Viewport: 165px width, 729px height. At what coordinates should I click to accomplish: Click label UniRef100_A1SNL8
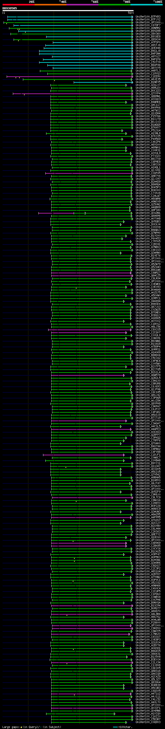pos(148,133)
